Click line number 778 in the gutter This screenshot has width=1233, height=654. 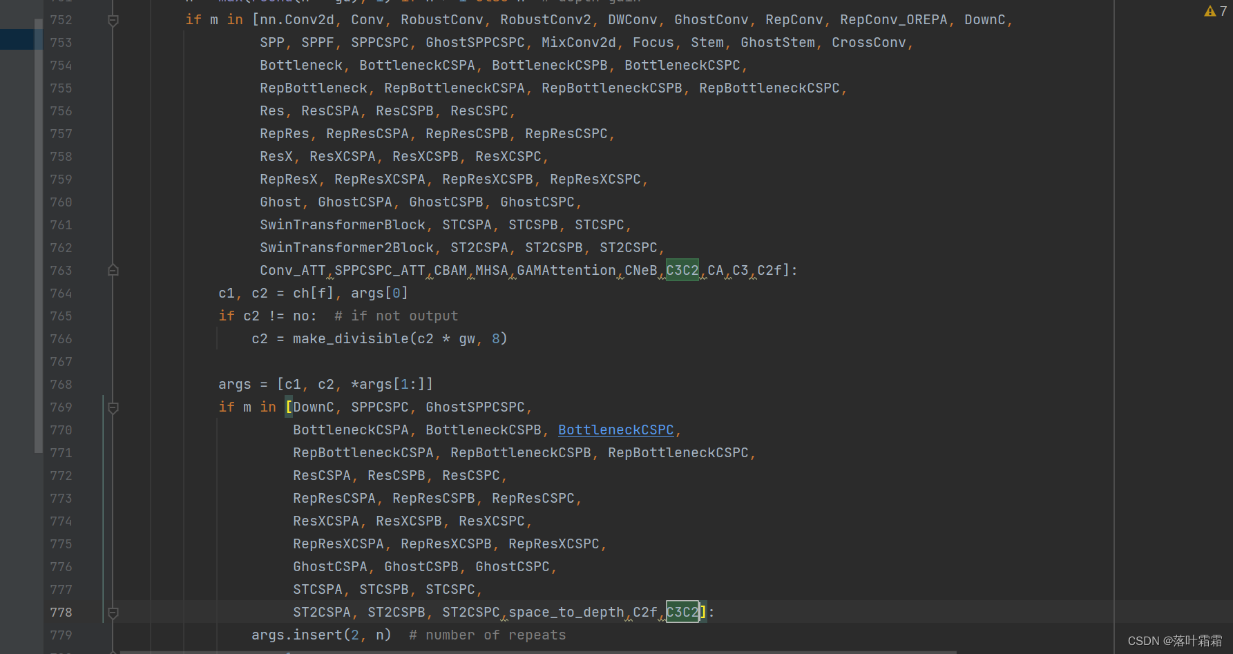coord(61,612)
